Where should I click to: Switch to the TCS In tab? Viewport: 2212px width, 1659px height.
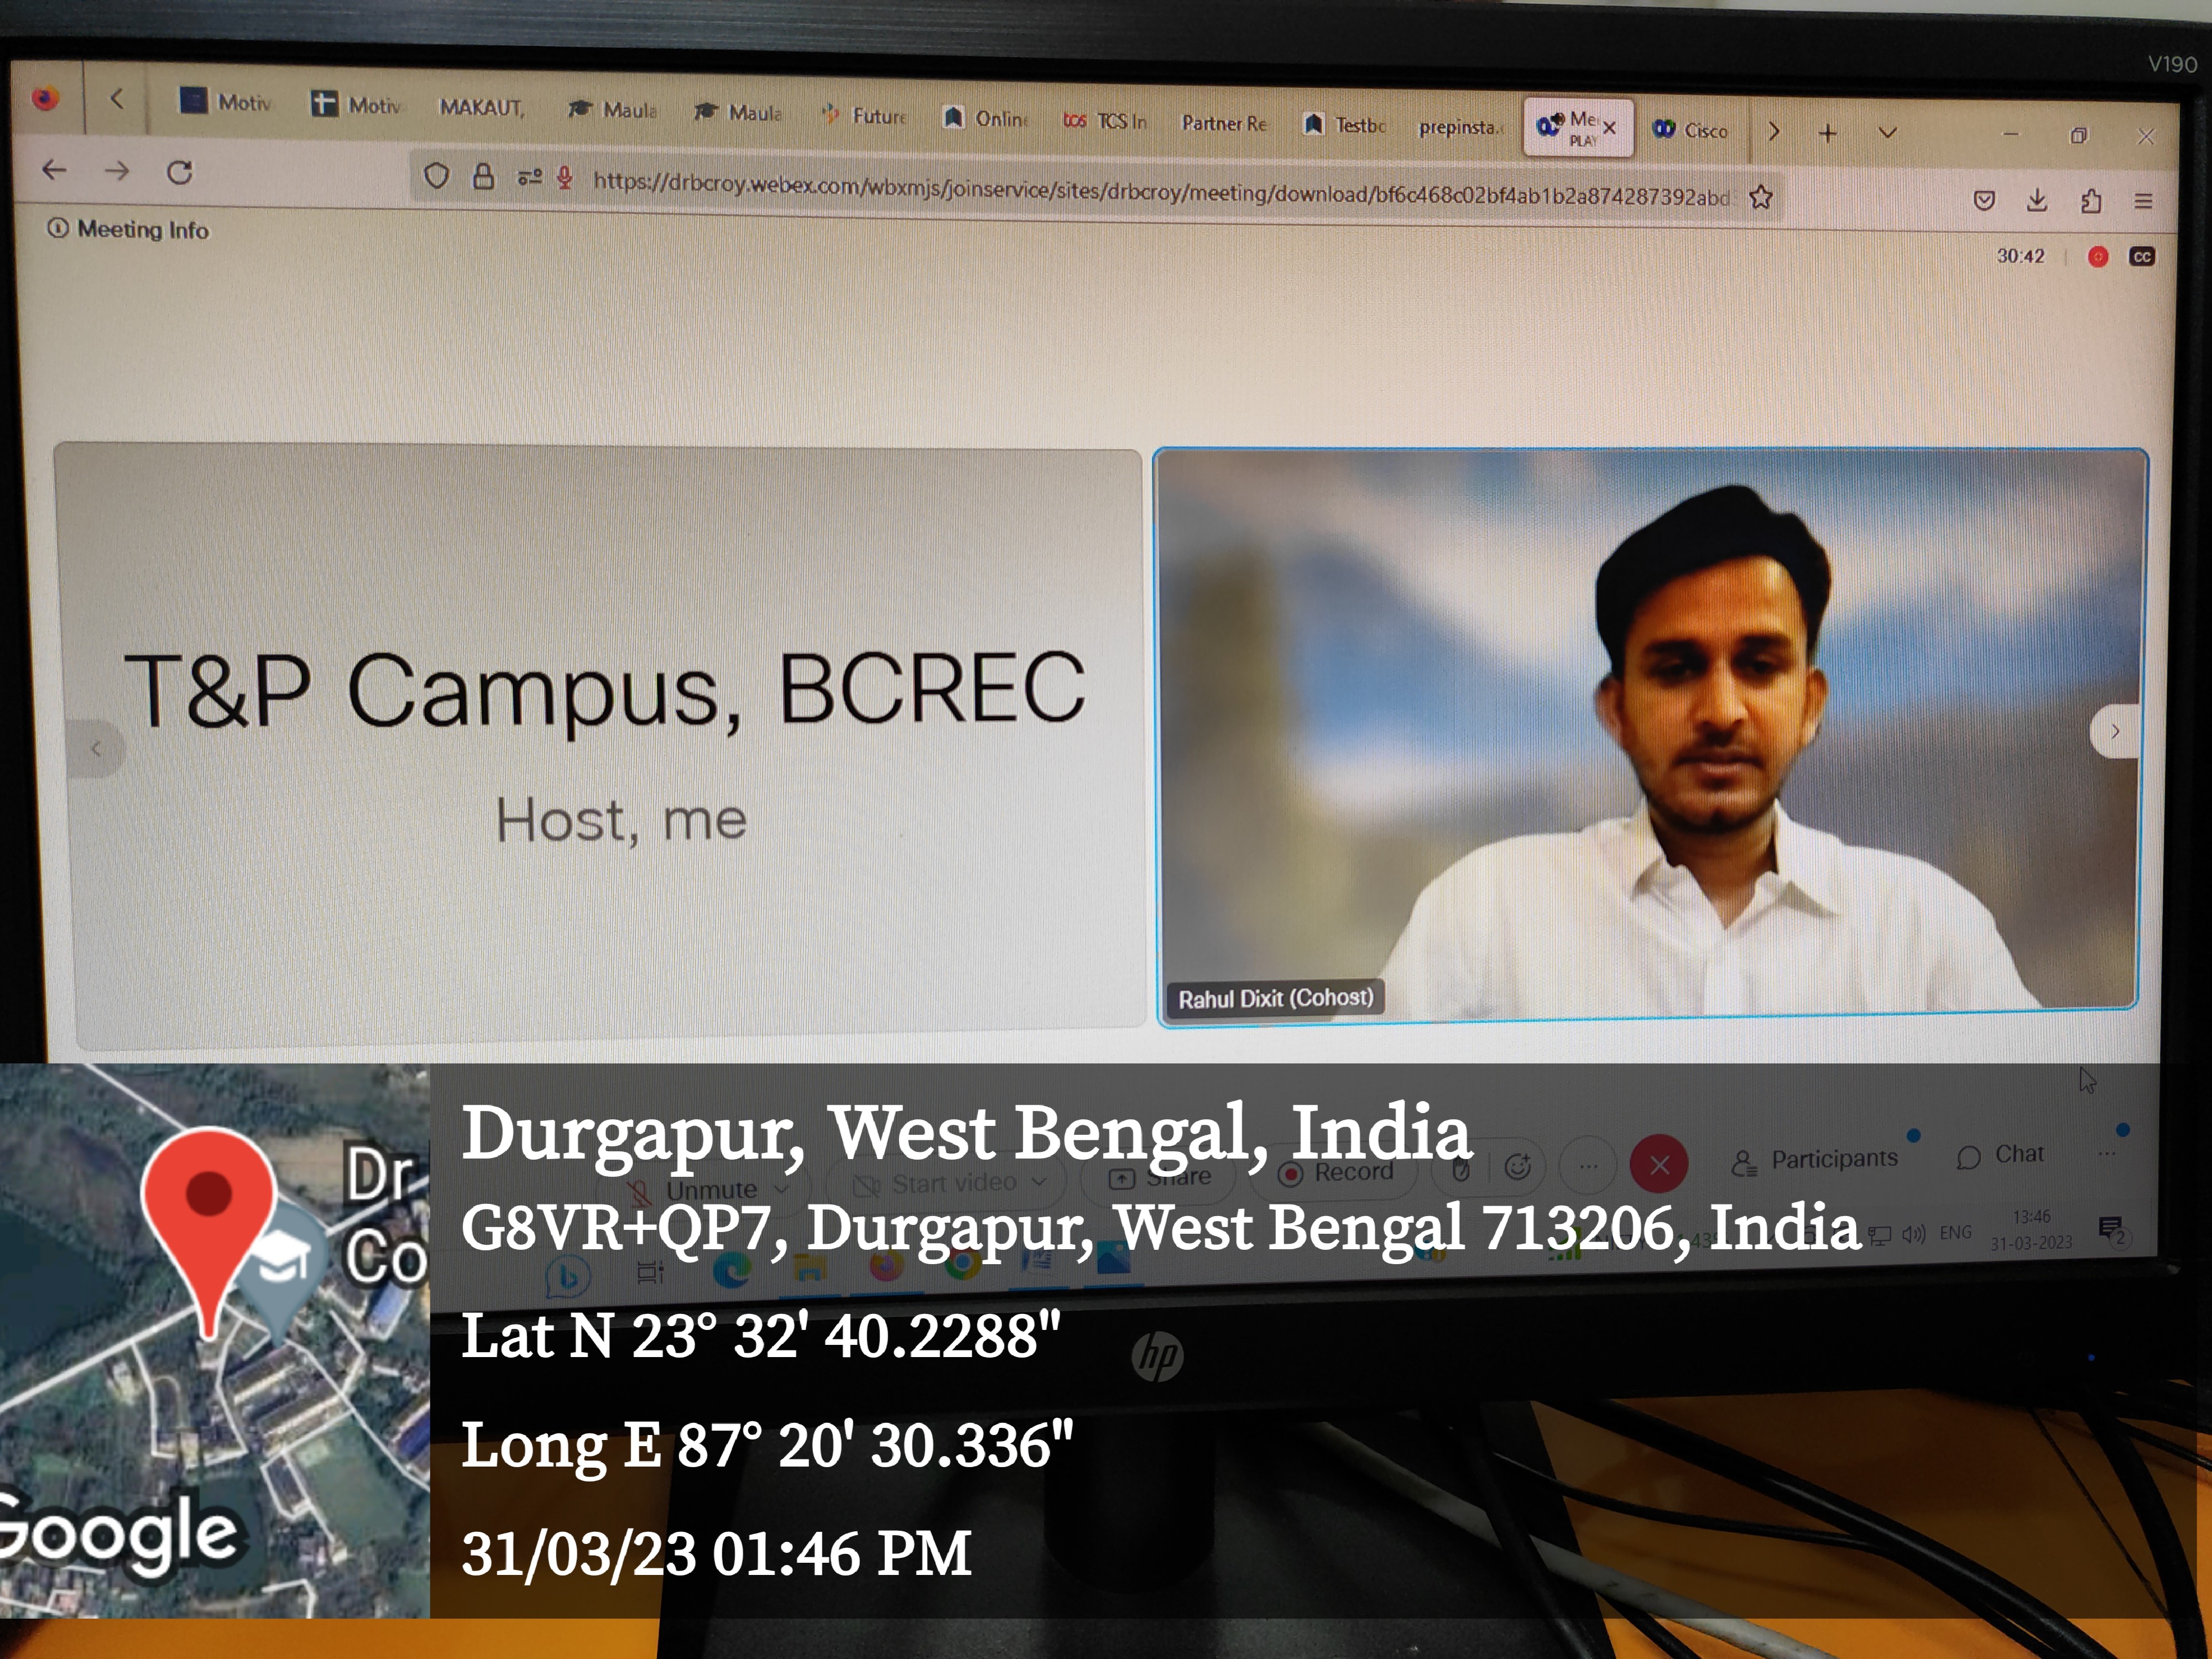1105,121
